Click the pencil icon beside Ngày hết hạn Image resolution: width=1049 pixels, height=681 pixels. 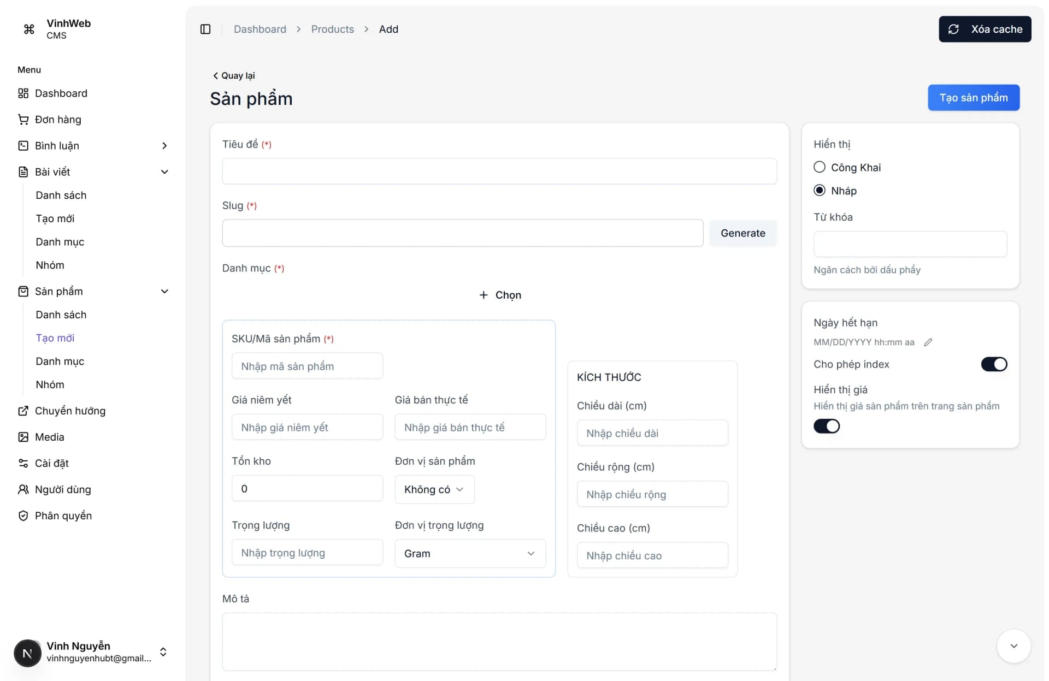(x=929, y=342)
